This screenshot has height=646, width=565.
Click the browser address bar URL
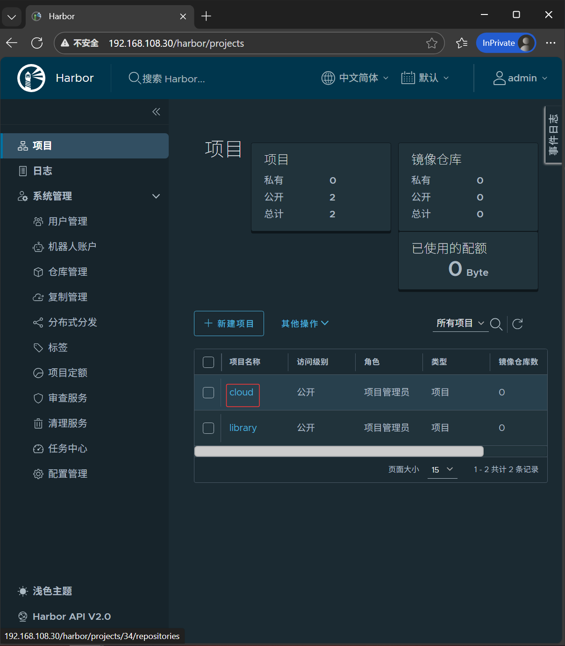point(176,43)
